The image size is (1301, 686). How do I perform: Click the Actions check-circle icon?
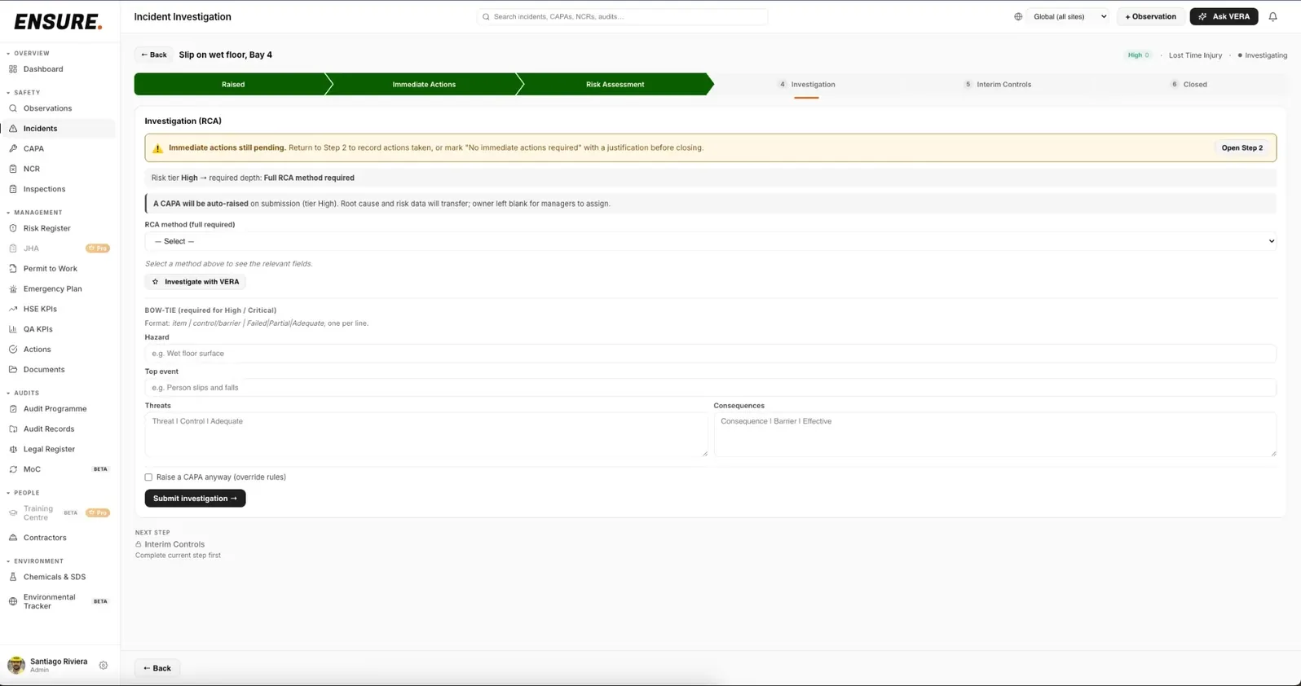click(13, 350)
